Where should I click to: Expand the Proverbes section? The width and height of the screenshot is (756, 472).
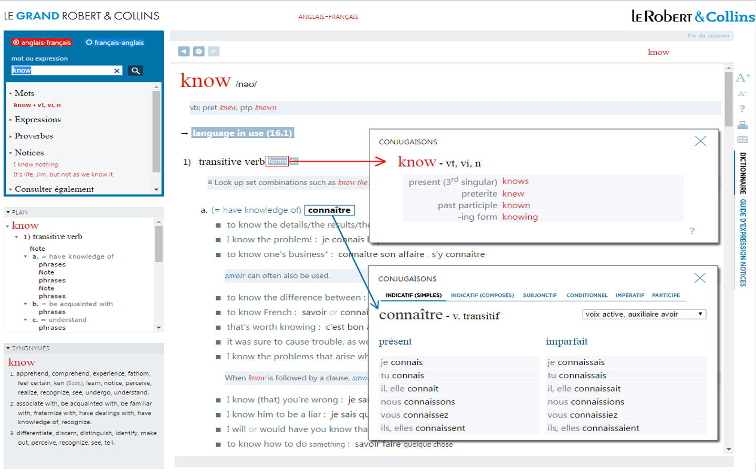10,136
